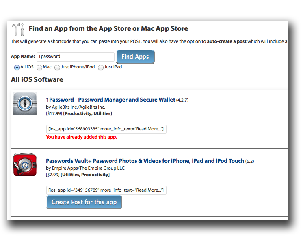Click the Passwords Vault+ red app icon
This screenshot has width=303, height=243.
pos(25,165)
